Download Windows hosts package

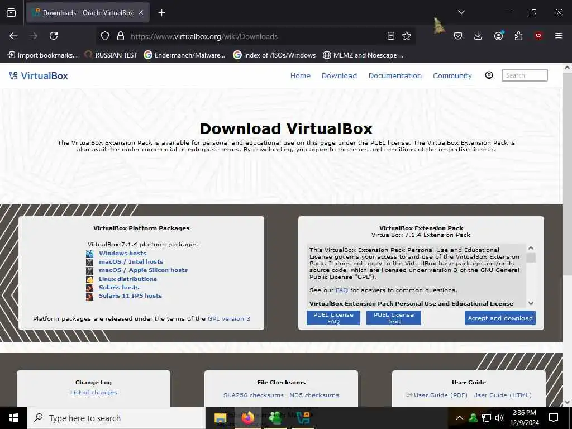(x=122, y=253)
